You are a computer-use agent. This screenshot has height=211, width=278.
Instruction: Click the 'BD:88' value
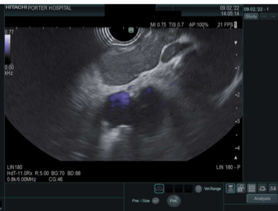coord(74,174)
